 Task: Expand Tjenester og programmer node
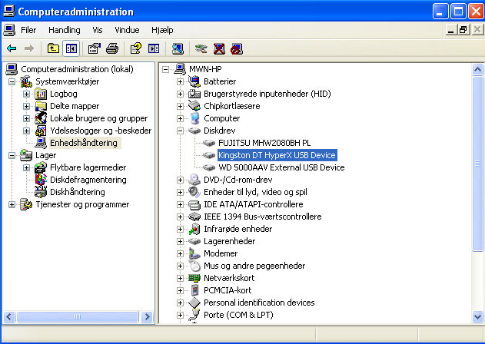[x=12, y=204]
